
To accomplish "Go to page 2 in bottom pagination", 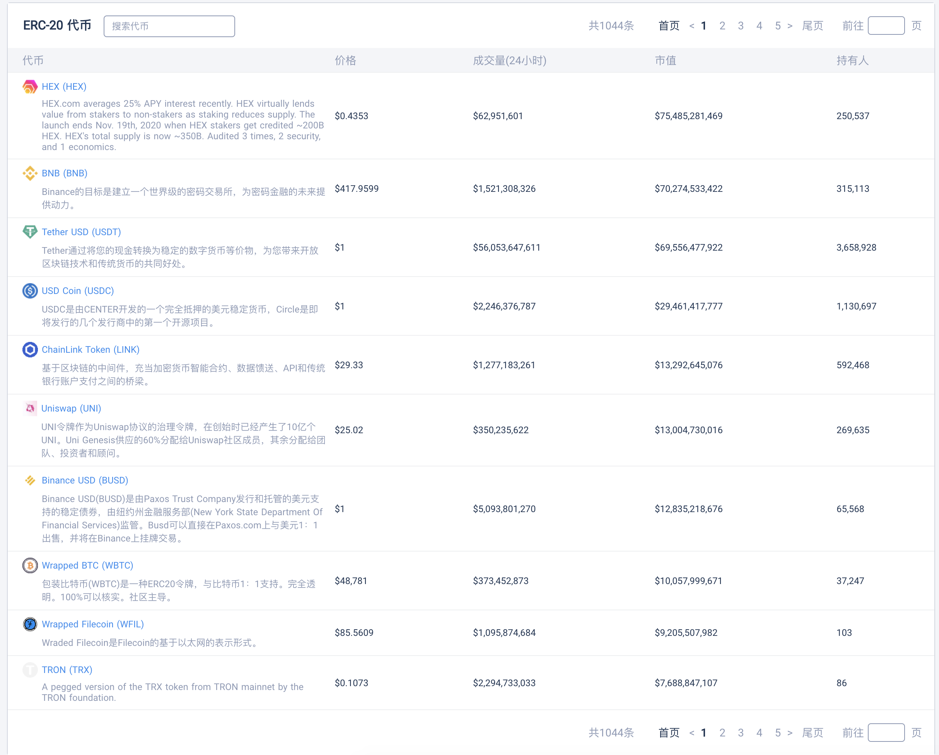I will (722, 733).
